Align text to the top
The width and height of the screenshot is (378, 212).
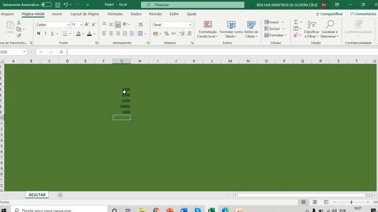click(x=104, y=24)
